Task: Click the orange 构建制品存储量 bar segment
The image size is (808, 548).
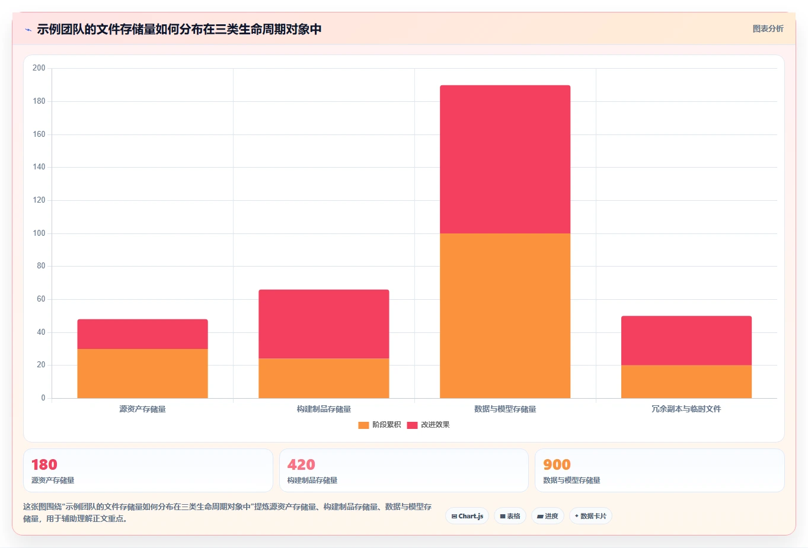Action: [324, 378]
